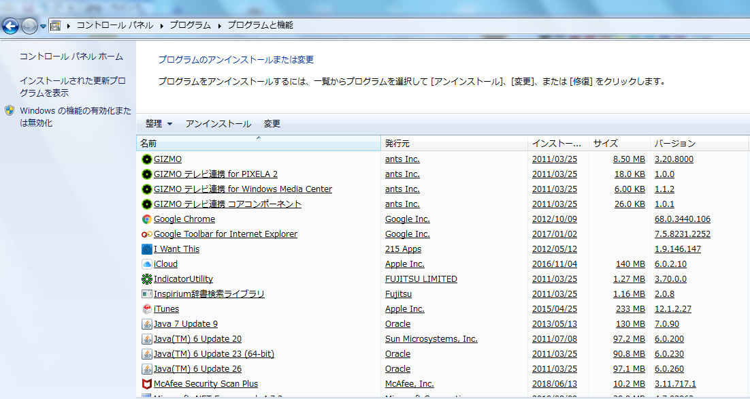Click the GIZMO テレビ連携 for PIXELA 2 icon
The image size is (750, 399).
(x=147, y=174)
